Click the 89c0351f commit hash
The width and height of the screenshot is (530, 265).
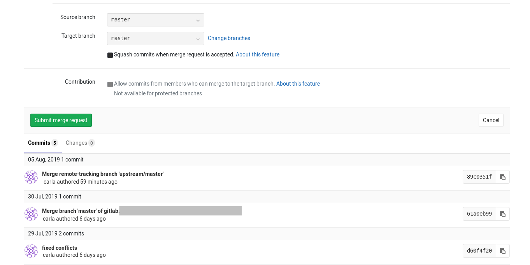pos(479,177)
